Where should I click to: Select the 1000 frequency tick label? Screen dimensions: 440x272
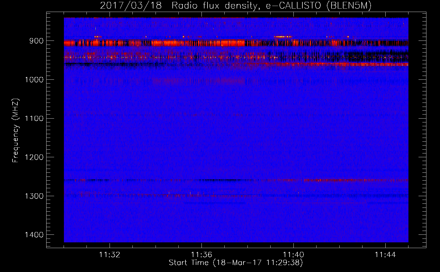coord(34,80)
